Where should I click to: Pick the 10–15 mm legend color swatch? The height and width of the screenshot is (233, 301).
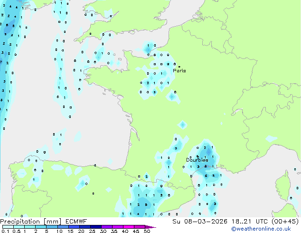(63, 227)
